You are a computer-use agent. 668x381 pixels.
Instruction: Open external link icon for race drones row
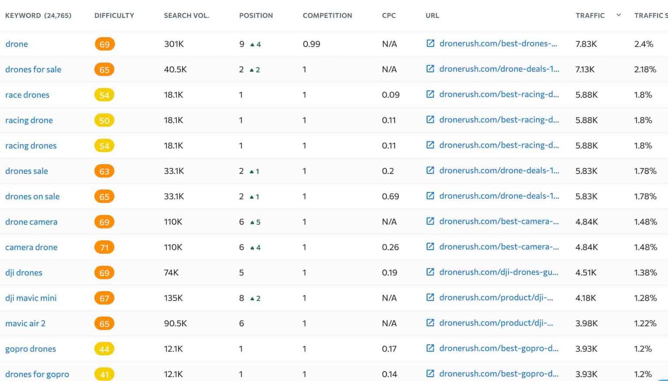[430, 94]
